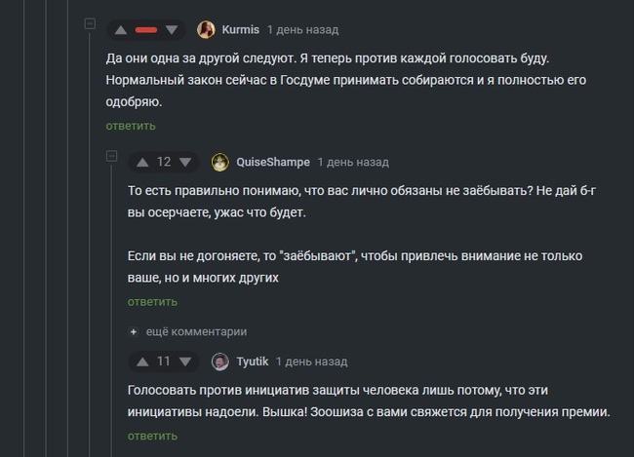
Task: Open Tyutik profile by username
Action: click(253, 362)
